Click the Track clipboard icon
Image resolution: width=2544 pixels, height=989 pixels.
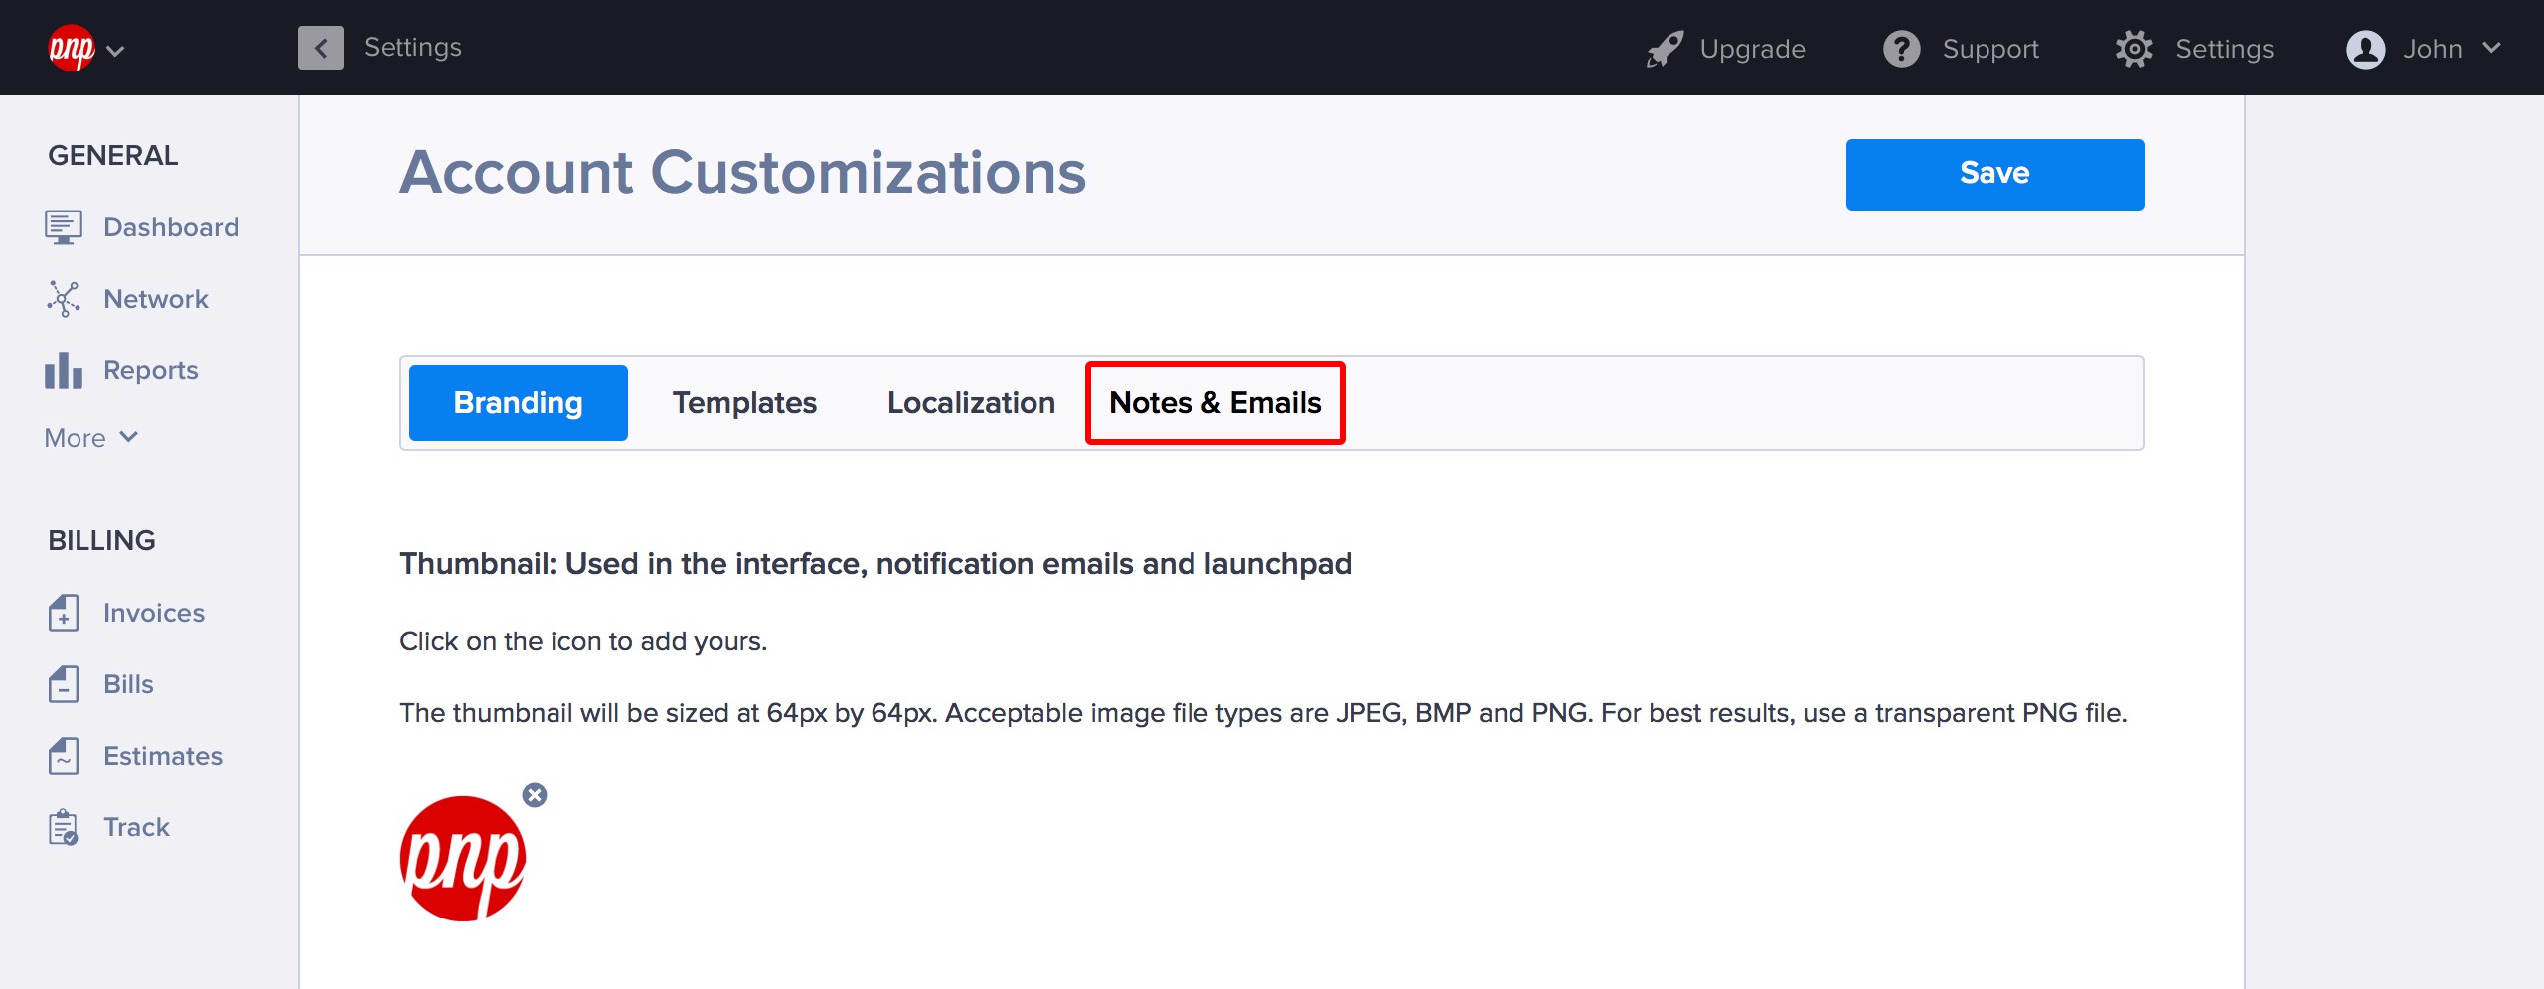[x=63, y=827]
